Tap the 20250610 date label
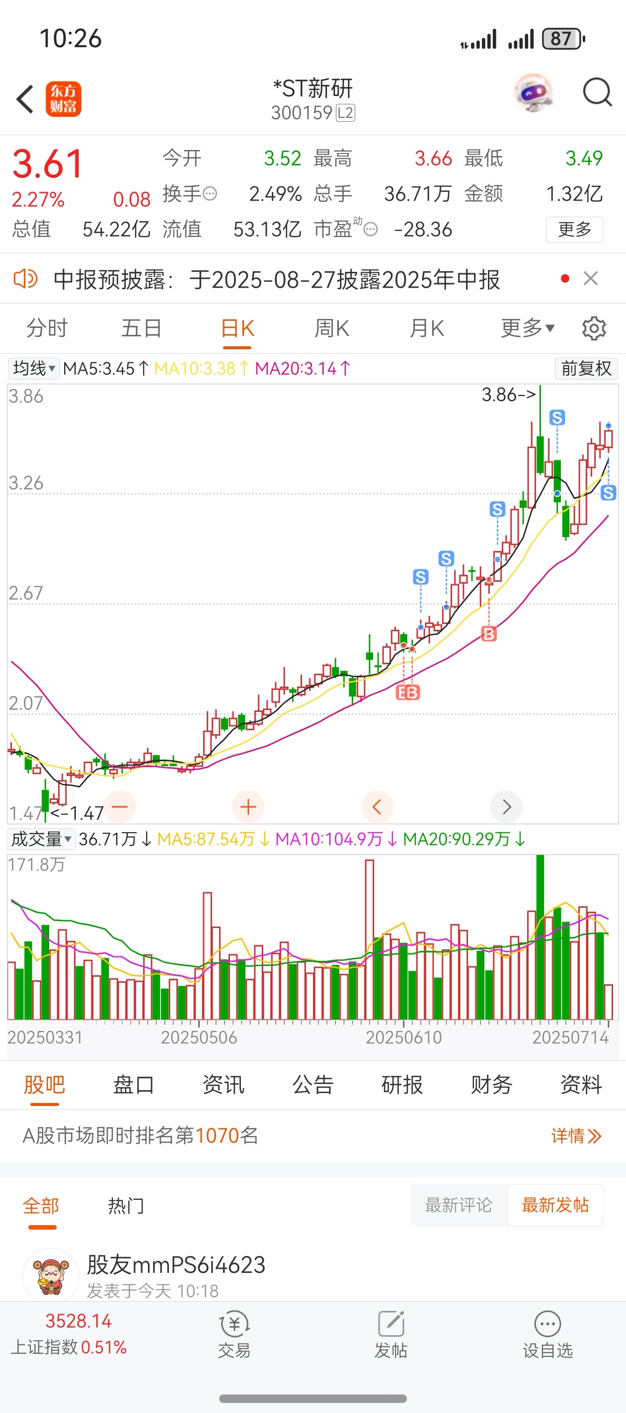The image size is (626, 1413). pos(404,1037)
